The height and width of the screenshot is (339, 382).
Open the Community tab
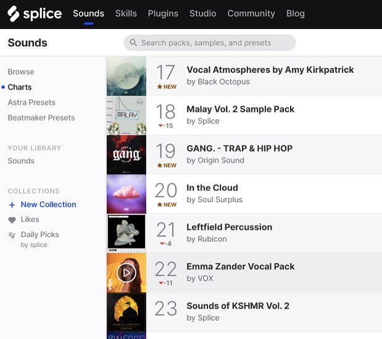[x=251, y=14]
